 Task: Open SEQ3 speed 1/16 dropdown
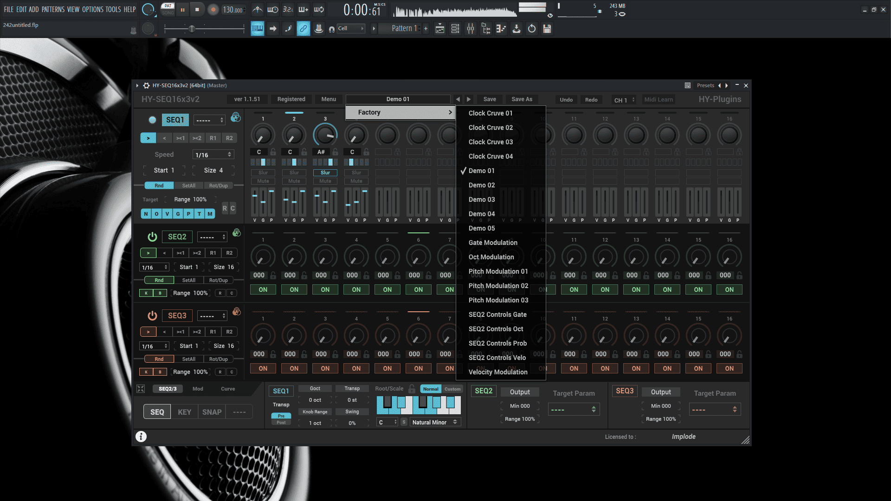(x=155, y=346)
